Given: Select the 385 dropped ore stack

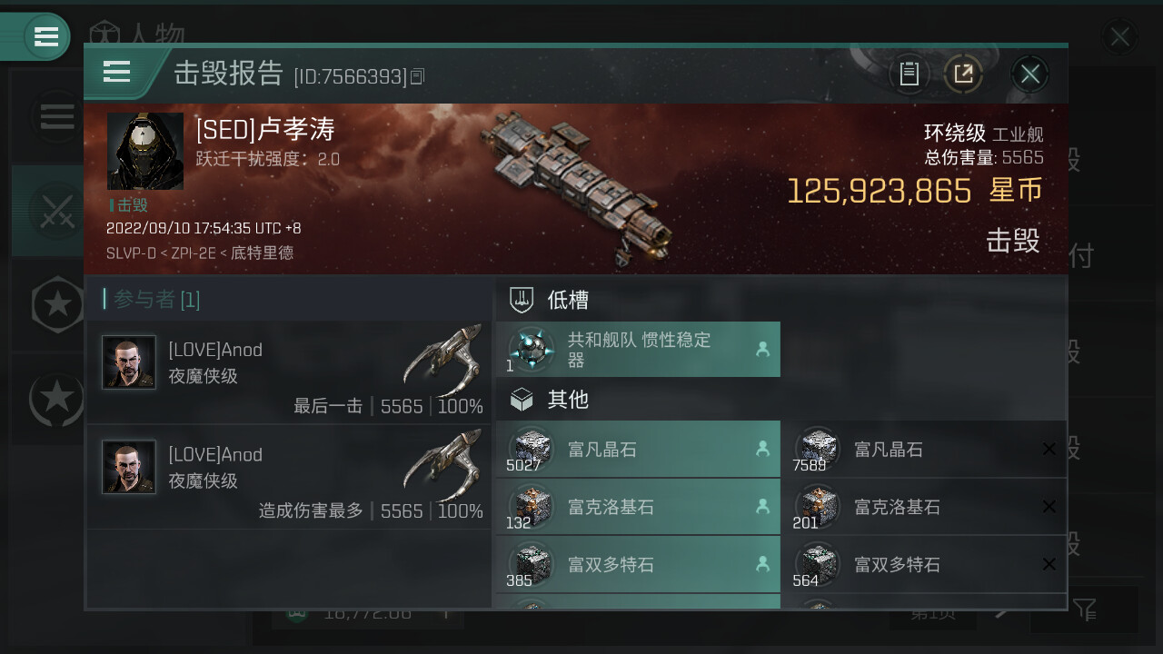Looking at the screenshot, I should [638, 564].
